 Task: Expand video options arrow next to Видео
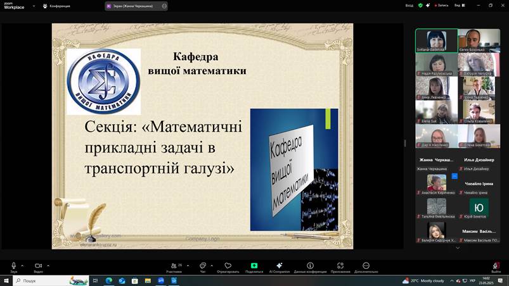(x=48, y=265)
